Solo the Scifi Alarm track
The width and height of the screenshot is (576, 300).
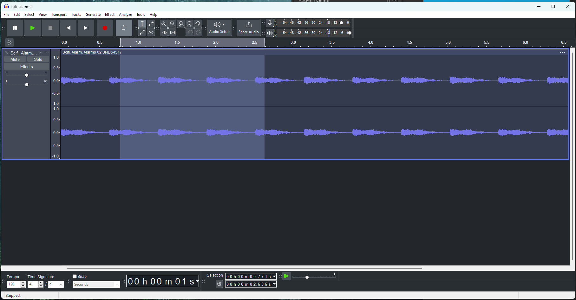pyautogui.click(x=38, y=59)
